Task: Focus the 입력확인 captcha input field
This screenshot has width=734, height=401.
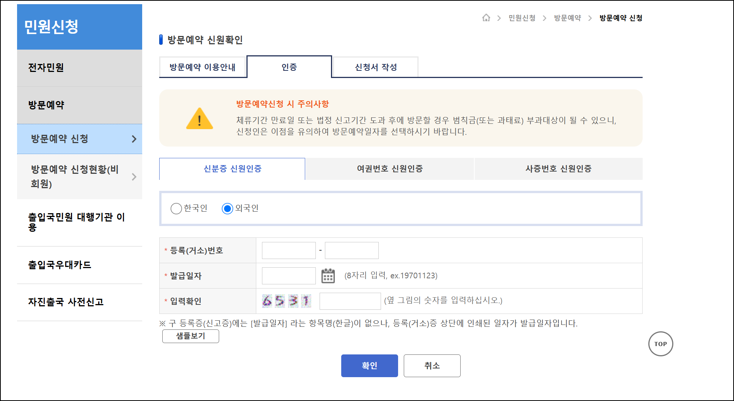Action: (x=350, y=301)
